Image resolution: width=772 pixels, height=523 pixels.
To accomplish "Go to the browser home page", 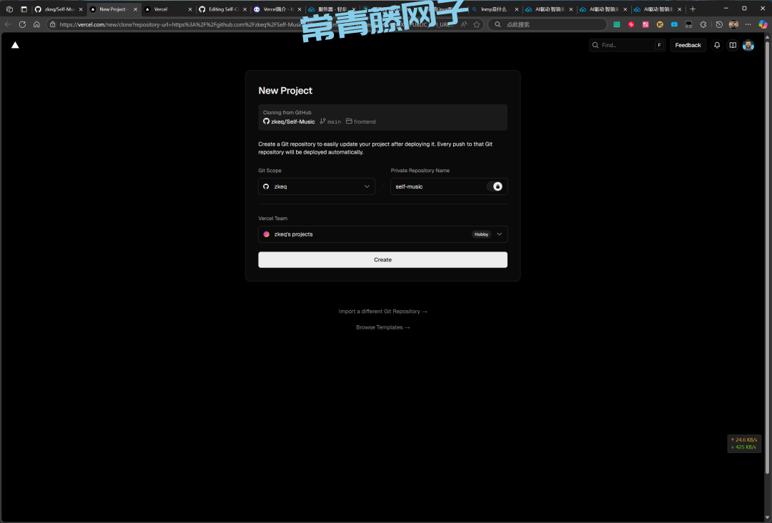I will (x=36, y=24).
